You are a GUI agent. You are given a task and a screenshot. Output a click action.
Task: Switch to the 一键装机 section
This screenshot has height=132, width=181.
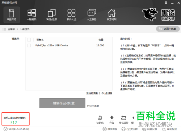click(x=31, y=15)
